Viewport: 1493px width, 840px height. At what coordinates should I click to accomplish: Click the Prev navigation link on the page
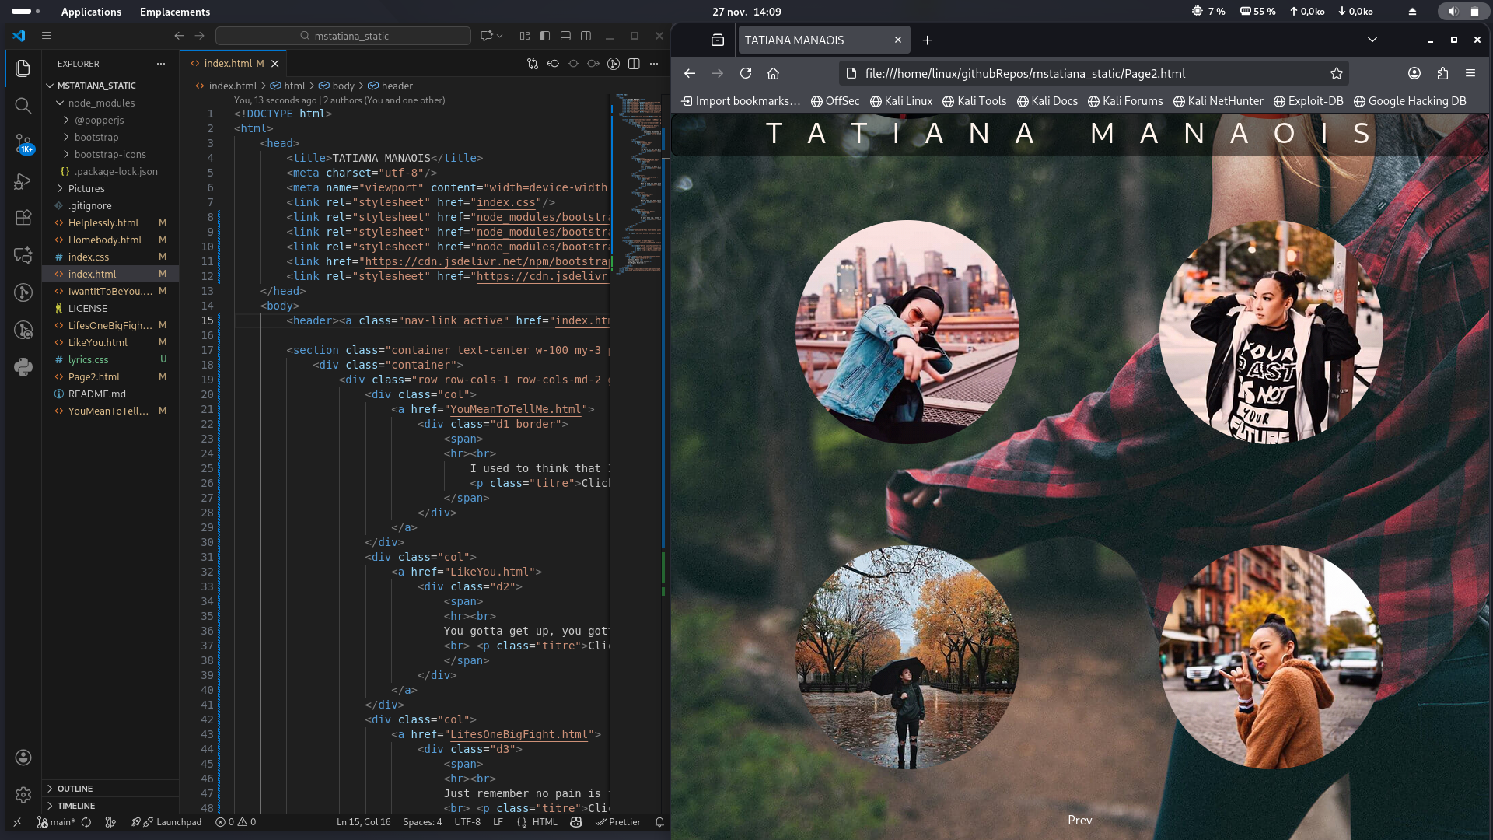[1079, 820]
